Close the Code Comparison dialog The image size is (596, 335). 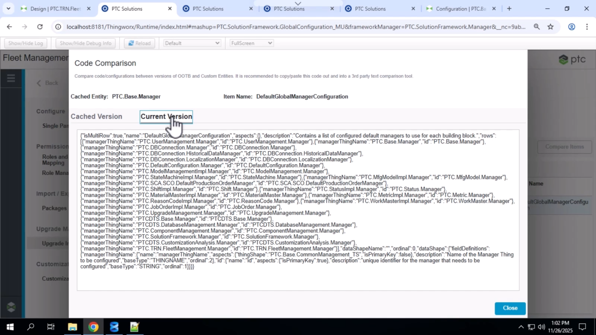click(x=510, y=308)
